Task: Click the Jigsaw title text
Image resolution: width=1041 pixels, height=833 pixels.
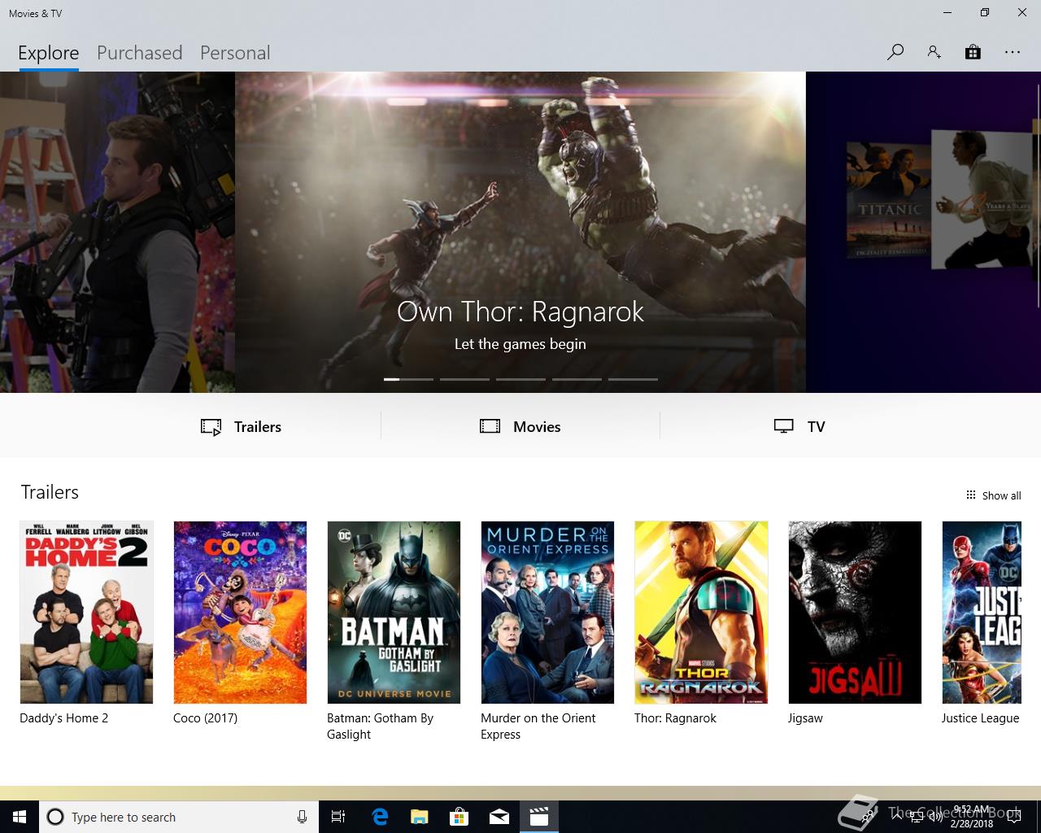Action: point(805,718)
